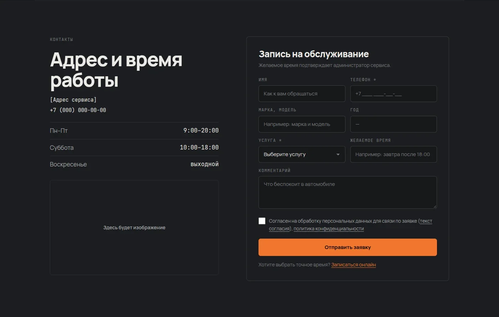Click the Хотите выбрать точное время? text
Image resolution: width=499 pixels, height=317 pixels.
click(294, 265)
